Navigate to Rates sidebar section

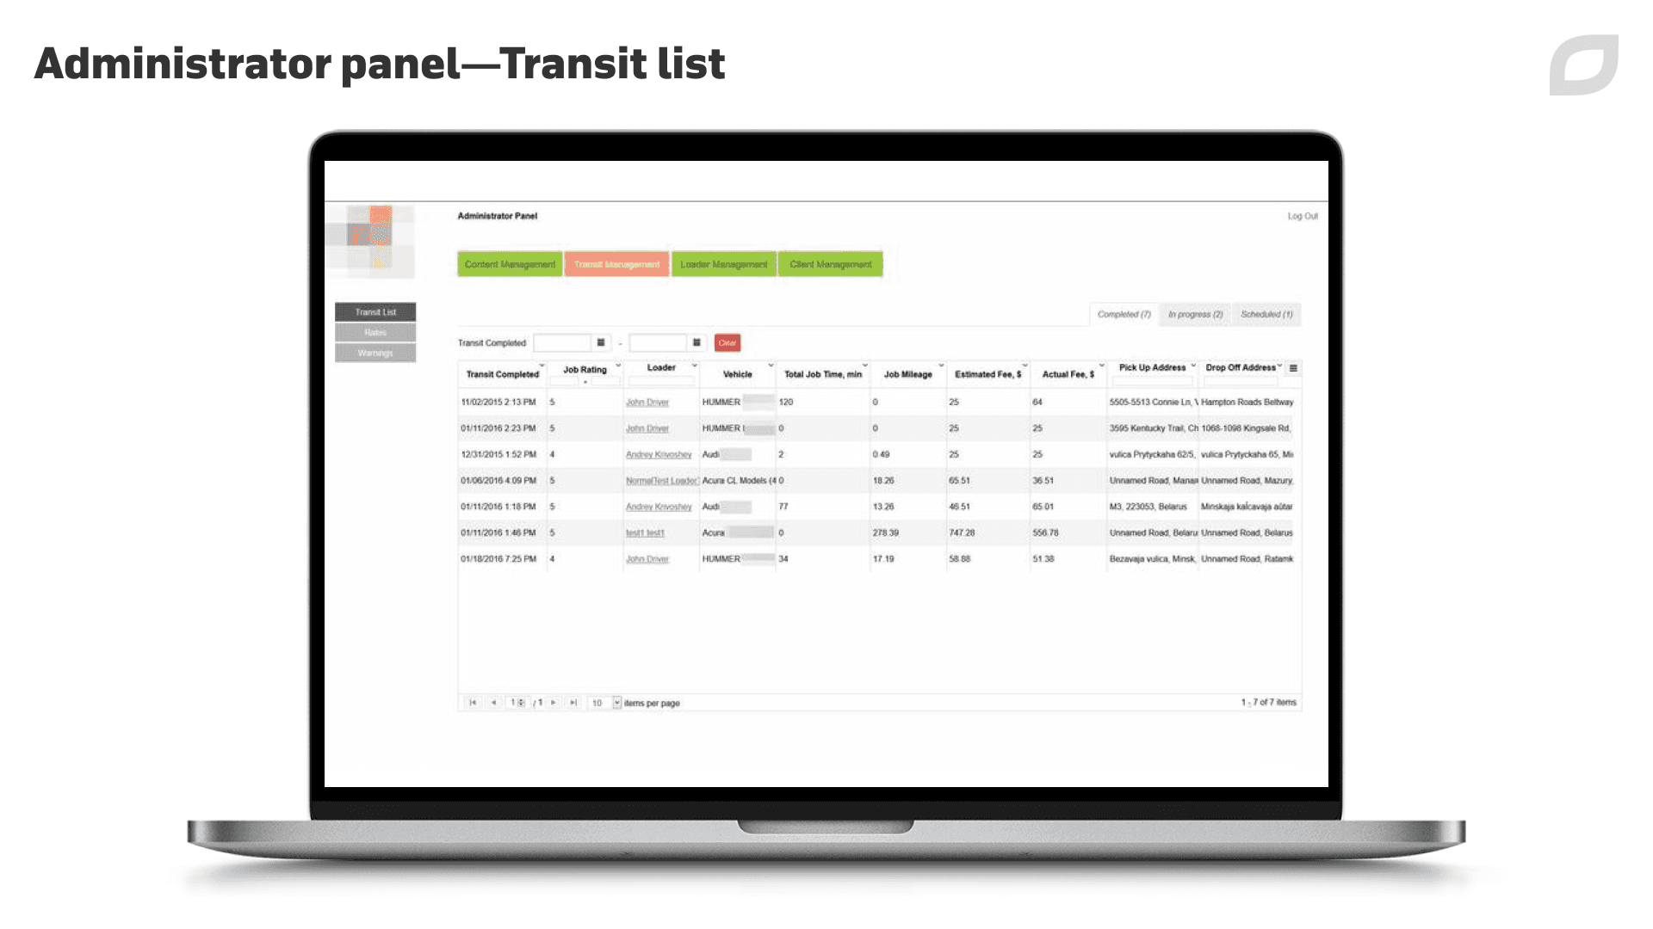(375, 332)
